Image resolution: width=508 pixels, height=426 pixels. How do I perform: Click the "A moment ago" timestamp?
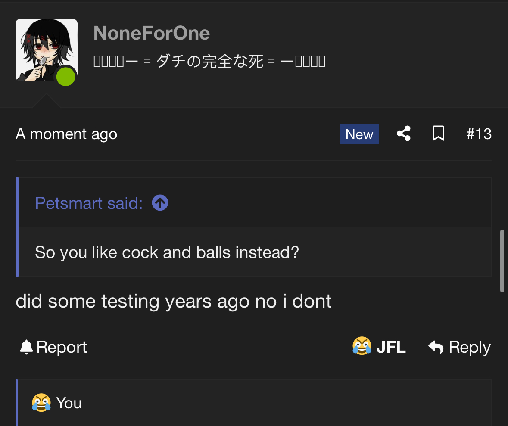66,134
